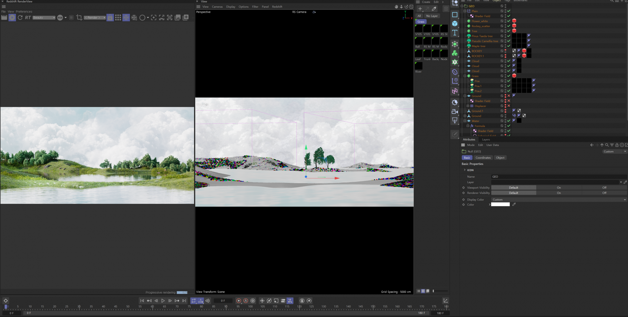Viewport: 628px width, 317px height.
Task: Collapse the Grass object hierarchy
Action: point(465,76)
